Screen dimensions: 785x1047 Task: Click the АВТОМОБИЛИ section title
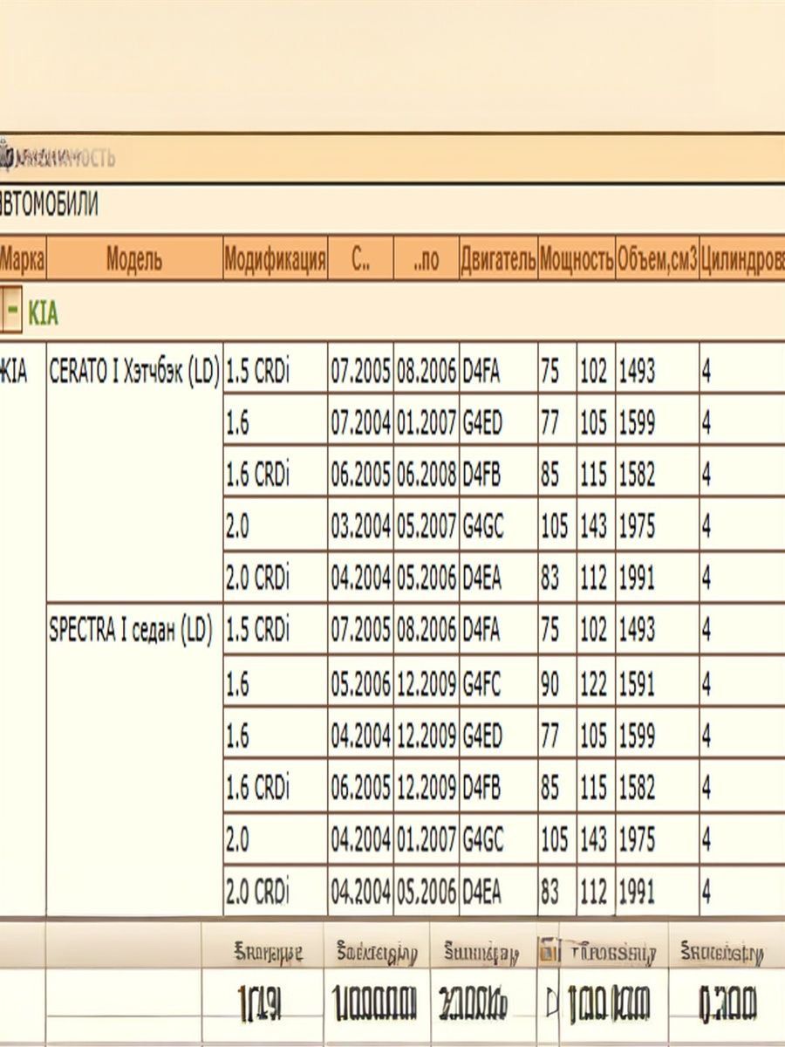pos(48,205)
